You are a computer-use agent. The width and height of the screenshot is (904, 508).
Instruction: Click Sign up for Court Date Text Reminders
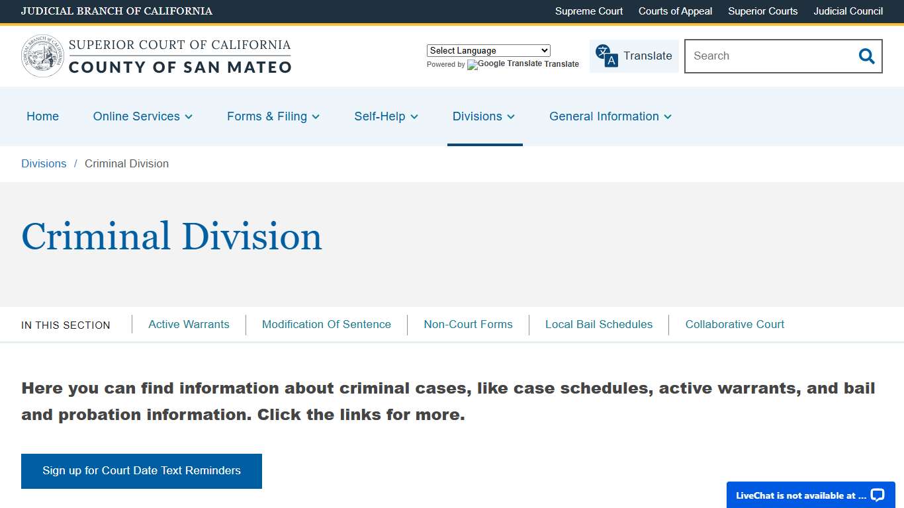141,470
